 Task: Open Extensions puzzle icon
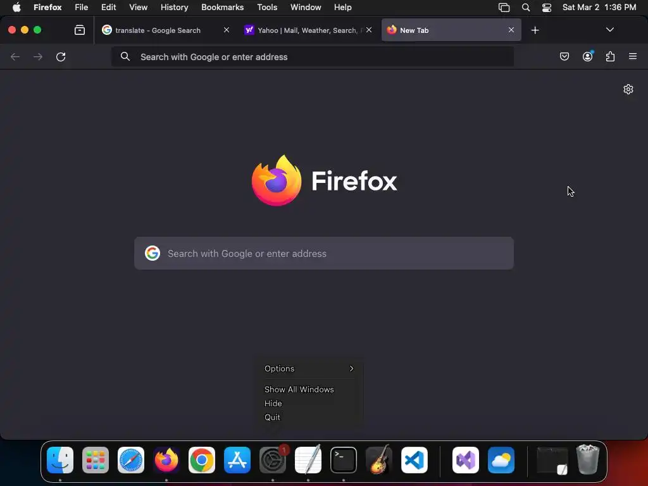pos(610,56)
